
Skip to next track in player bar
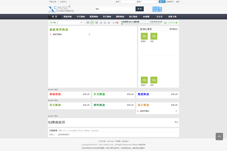coord(96,23)
